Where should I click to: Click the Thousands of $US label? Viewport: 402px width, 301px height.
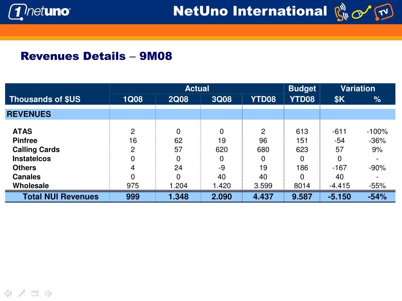pyautogui.click(x=45, y=99)
